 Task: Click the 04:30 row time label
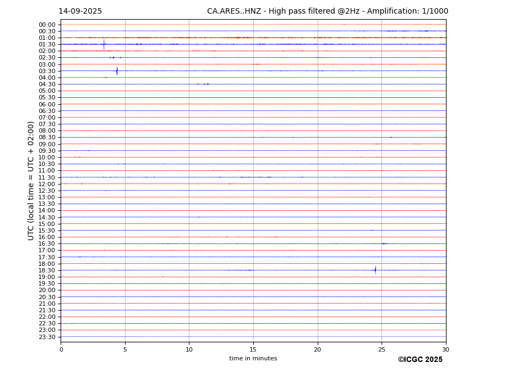(47, 85)
